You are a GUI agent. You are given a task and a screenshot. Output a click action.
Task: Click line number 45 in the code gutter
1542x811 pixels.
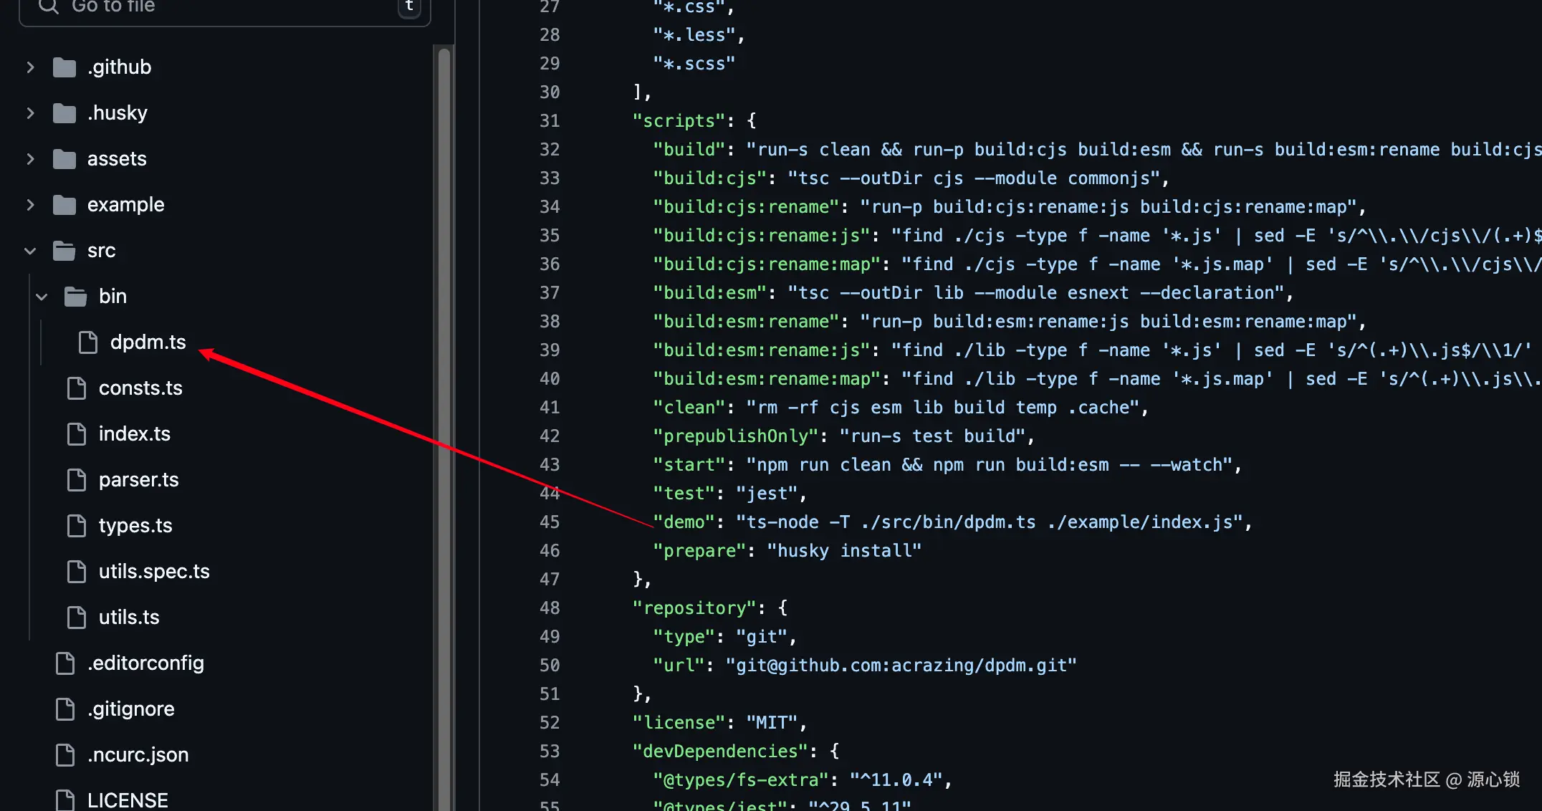tap(550, 522)
